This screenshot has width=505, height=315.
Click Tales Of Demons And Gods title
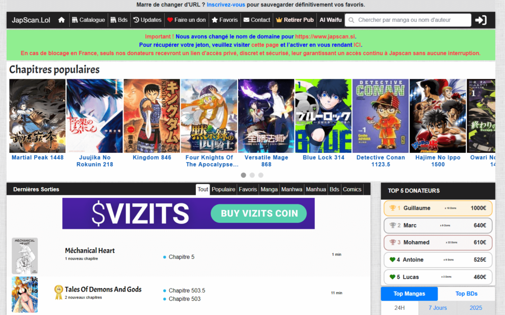coord(103,289)
